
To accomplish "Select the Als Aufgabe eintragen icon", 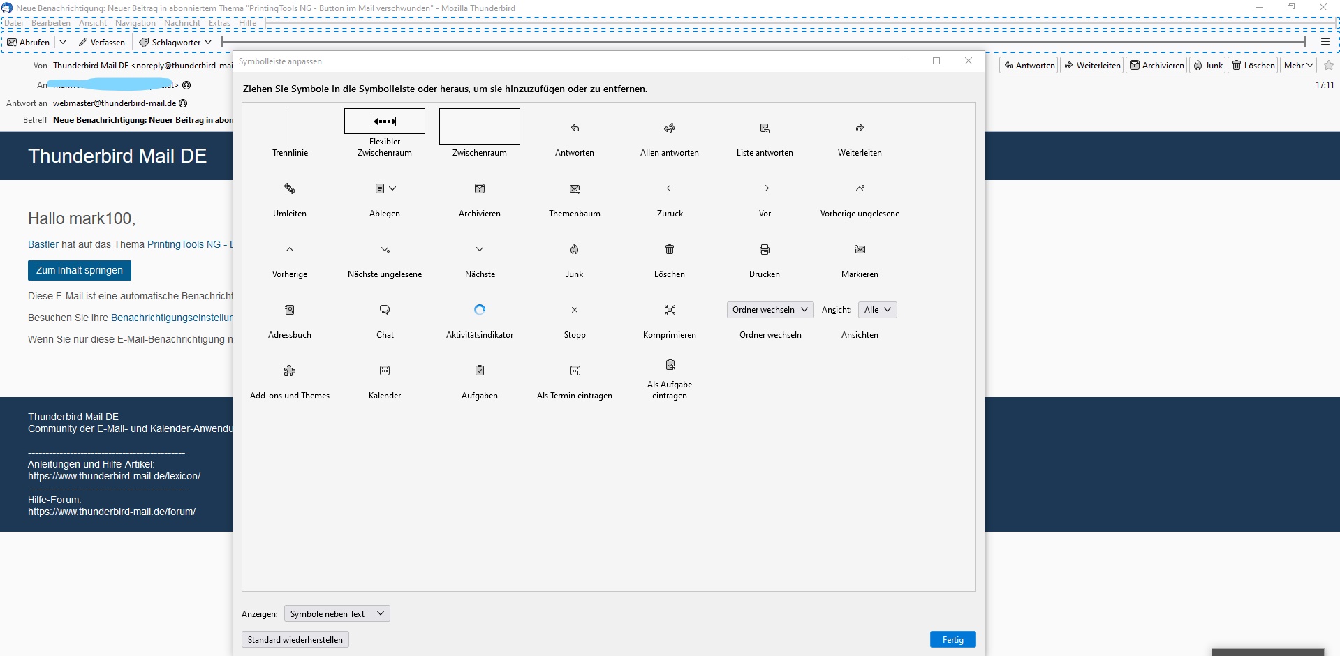I will click(670, 365).
